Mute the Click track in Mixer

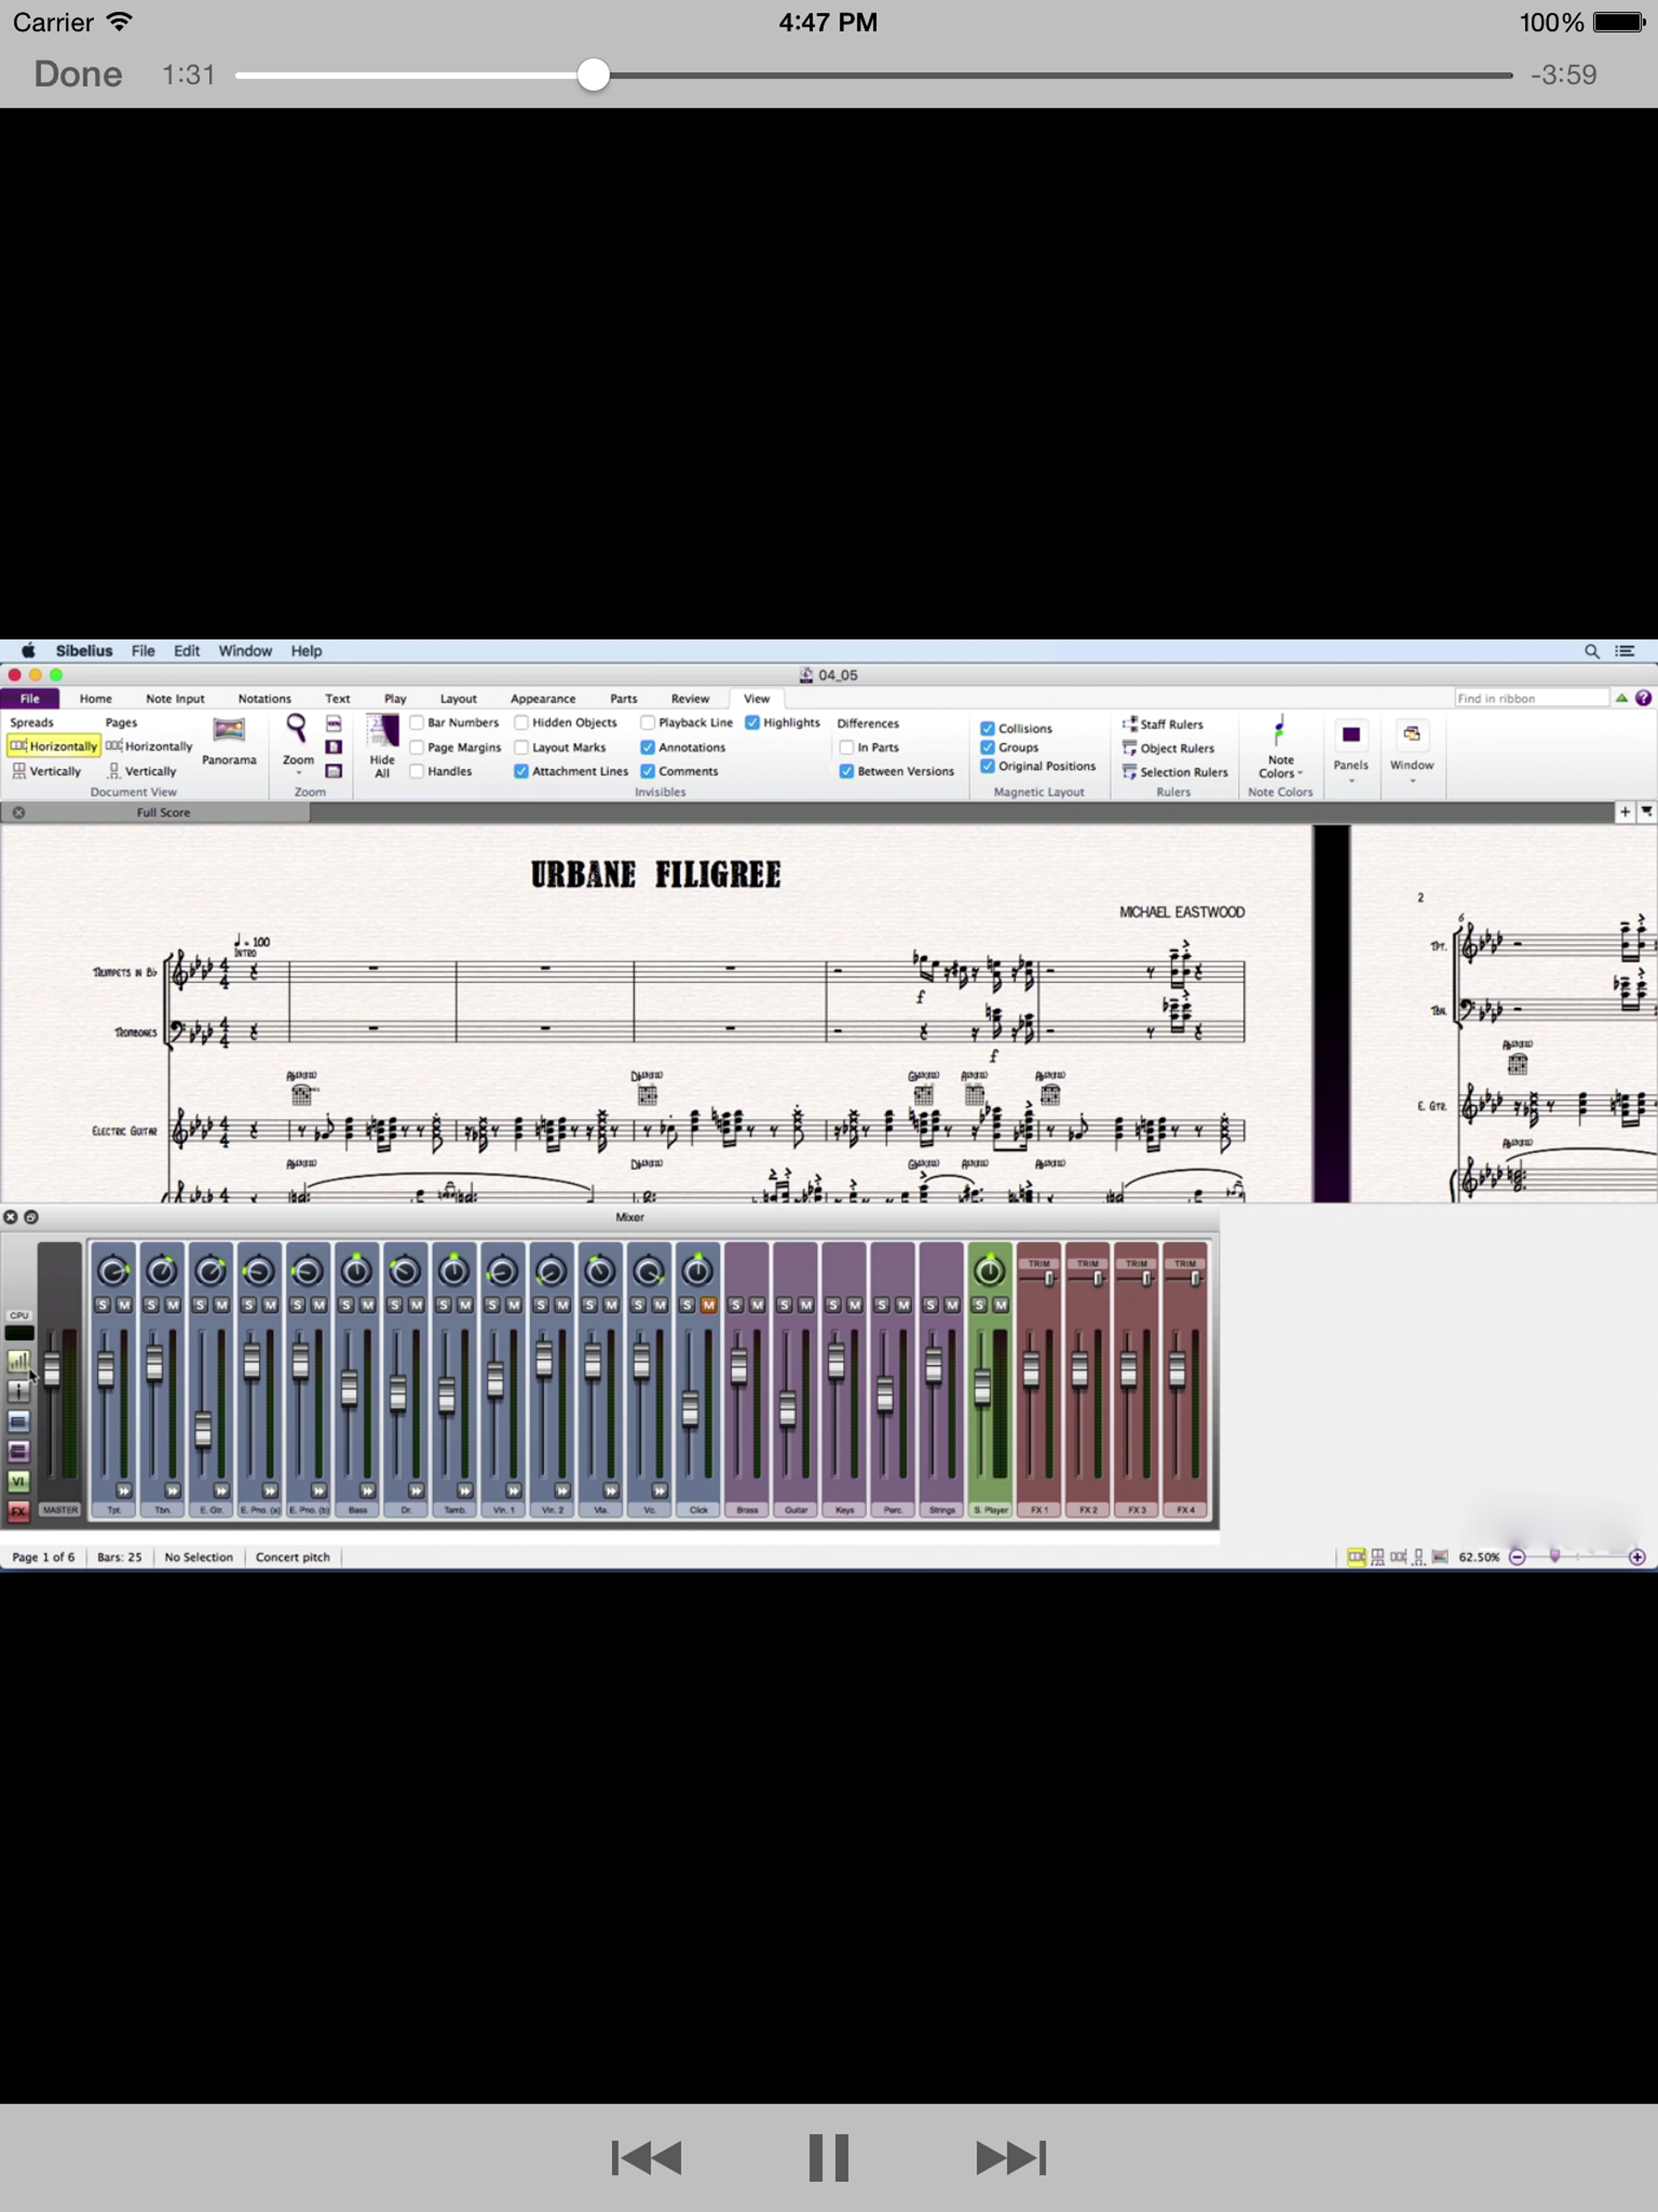coord(708,1305)
